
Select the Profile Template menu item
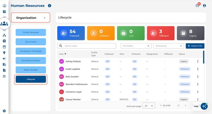tap(31, 32)
